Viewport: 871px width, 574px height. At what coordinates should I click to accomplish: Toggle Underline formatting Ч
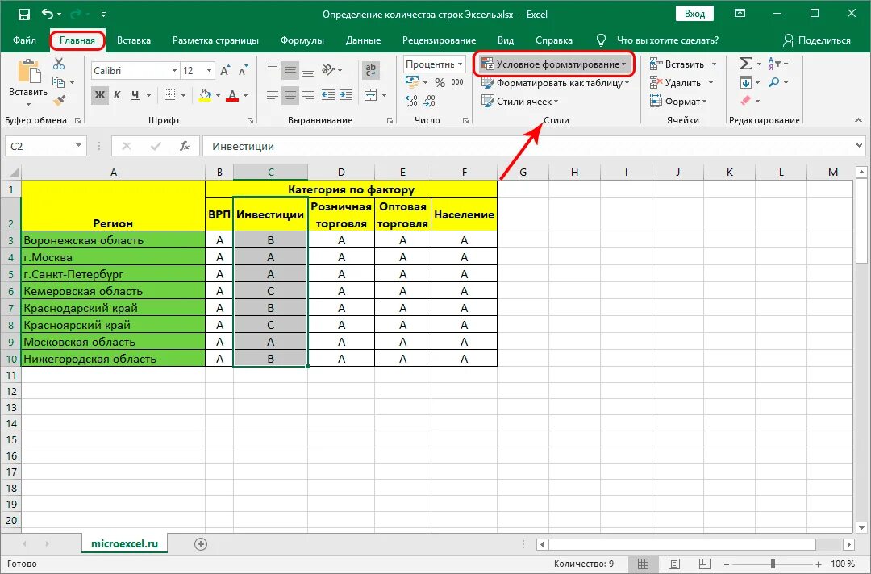coord(135,95)
